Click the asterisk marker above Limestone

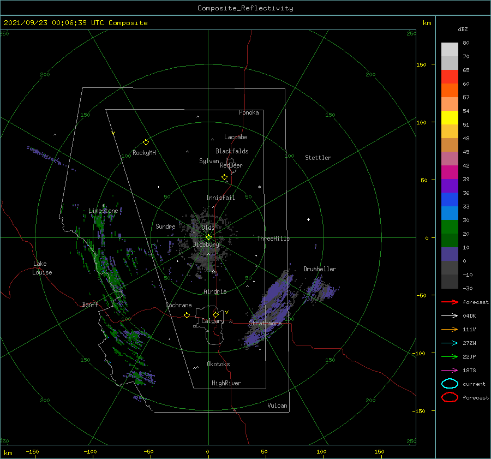[103, 206]
